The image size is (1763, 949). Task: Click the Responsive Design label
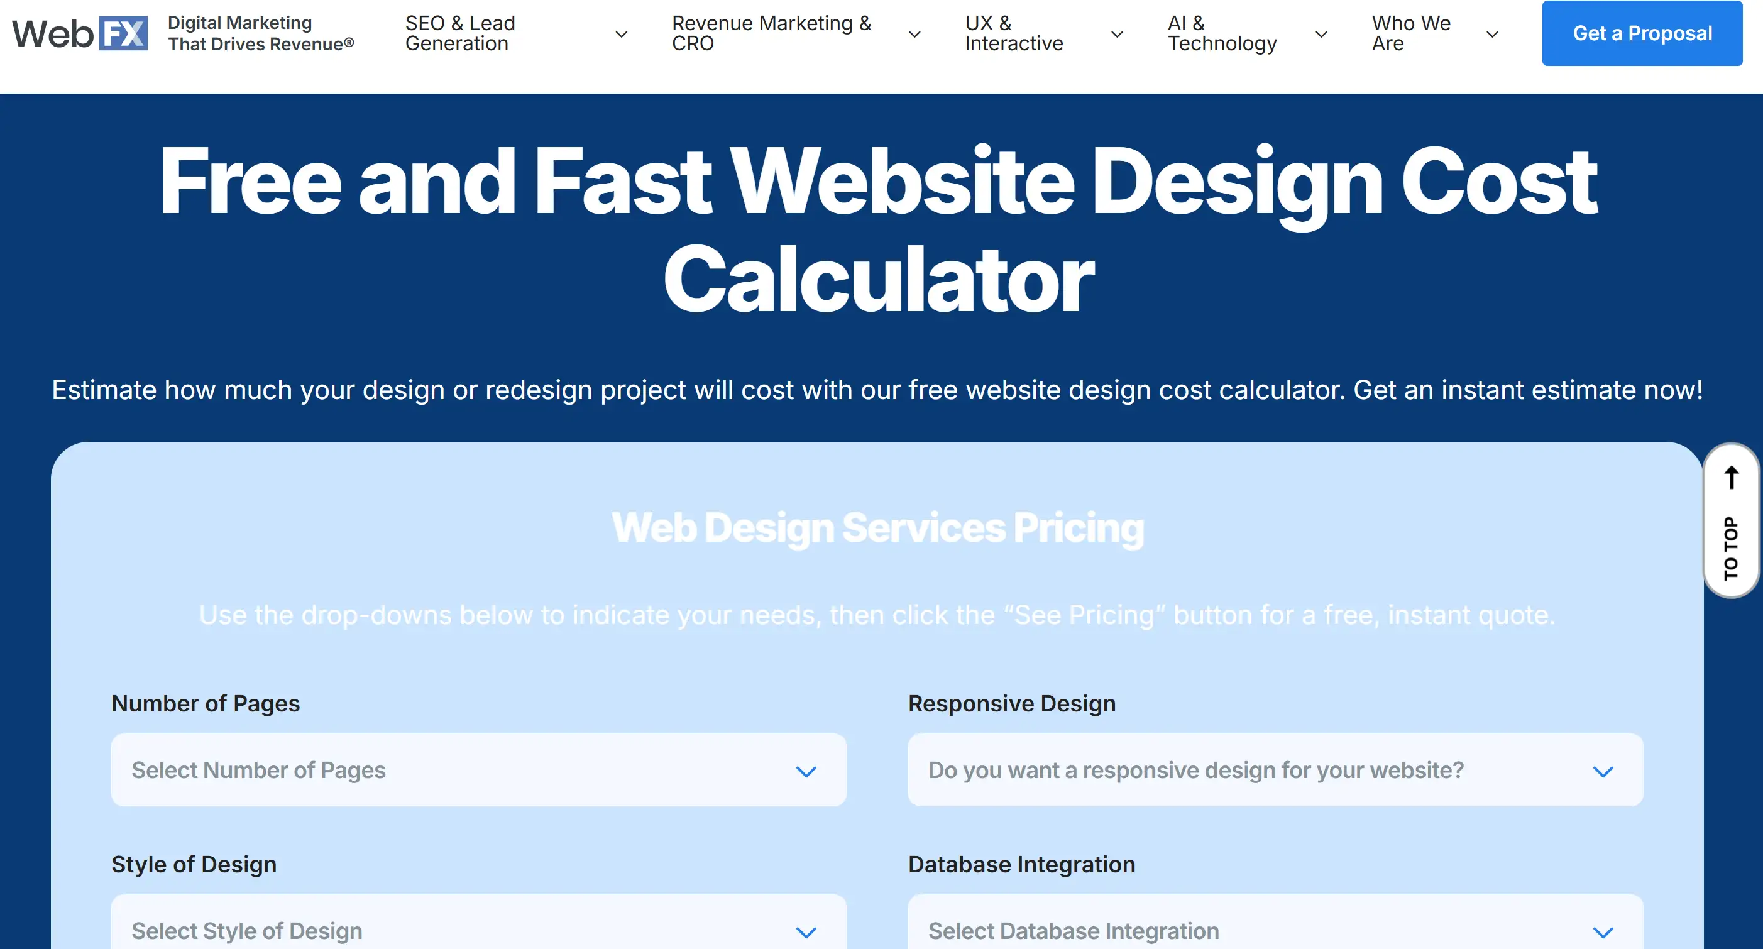[x=1011, y=703]
